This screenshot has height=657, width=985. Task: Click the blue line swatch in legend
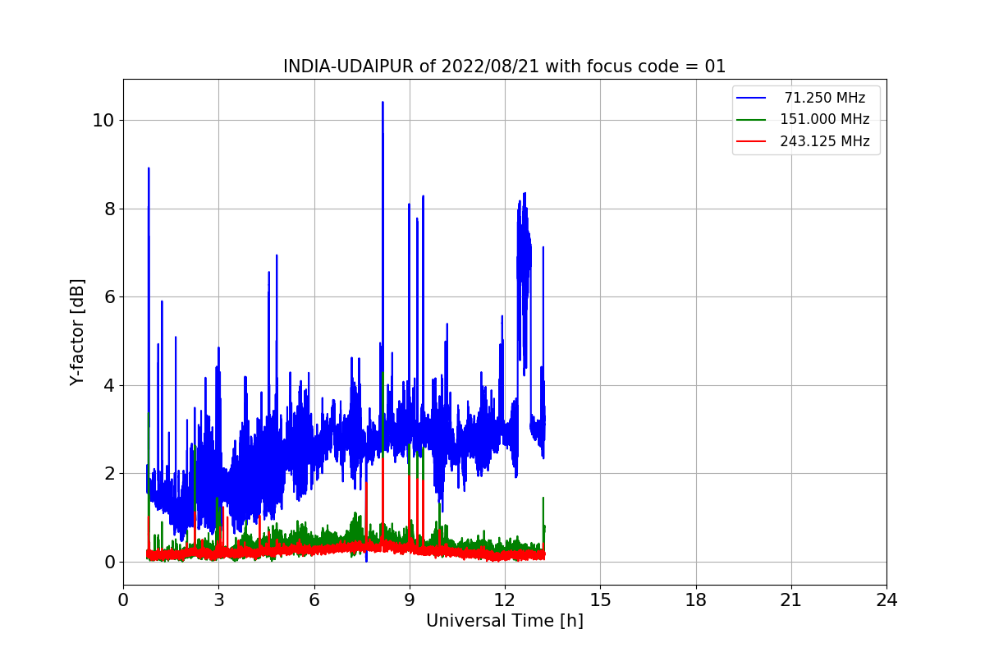click(x=751, y=99)
